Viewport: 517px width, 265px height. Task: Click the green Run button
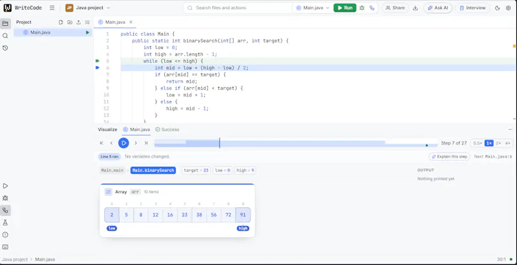pyautogui.click(x=345, y=8)
